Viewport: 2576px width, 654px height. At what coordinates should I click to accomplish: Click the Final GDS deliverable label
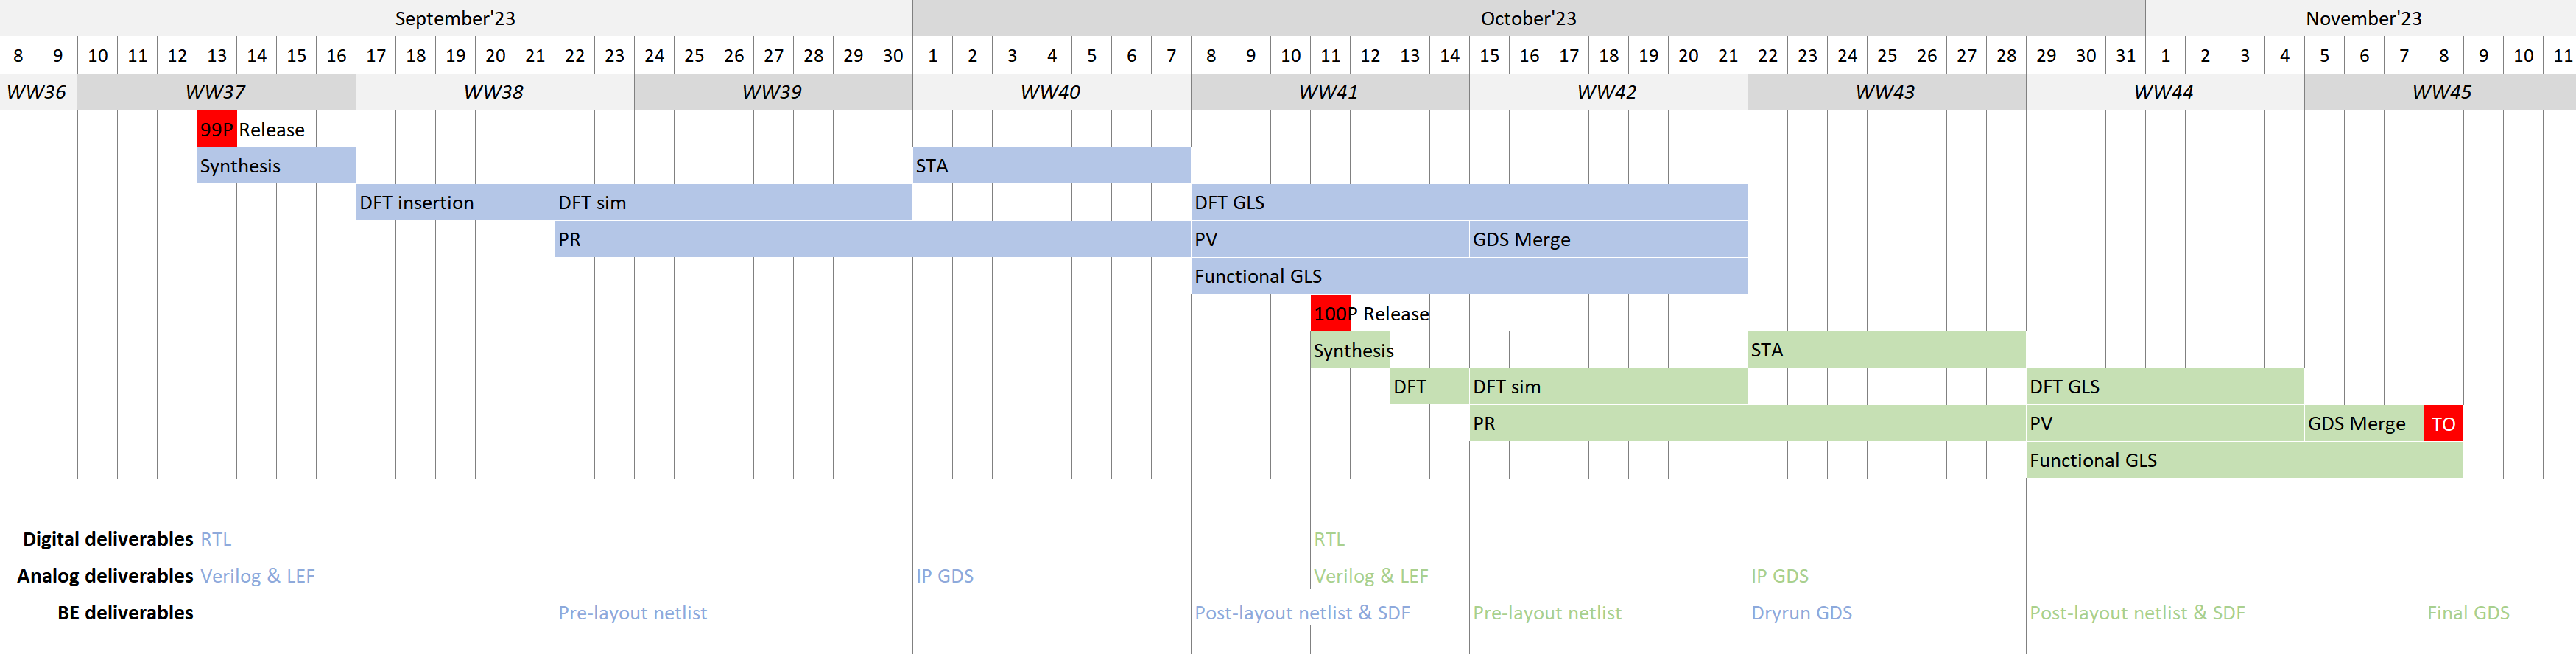(x=2468, y=612)
